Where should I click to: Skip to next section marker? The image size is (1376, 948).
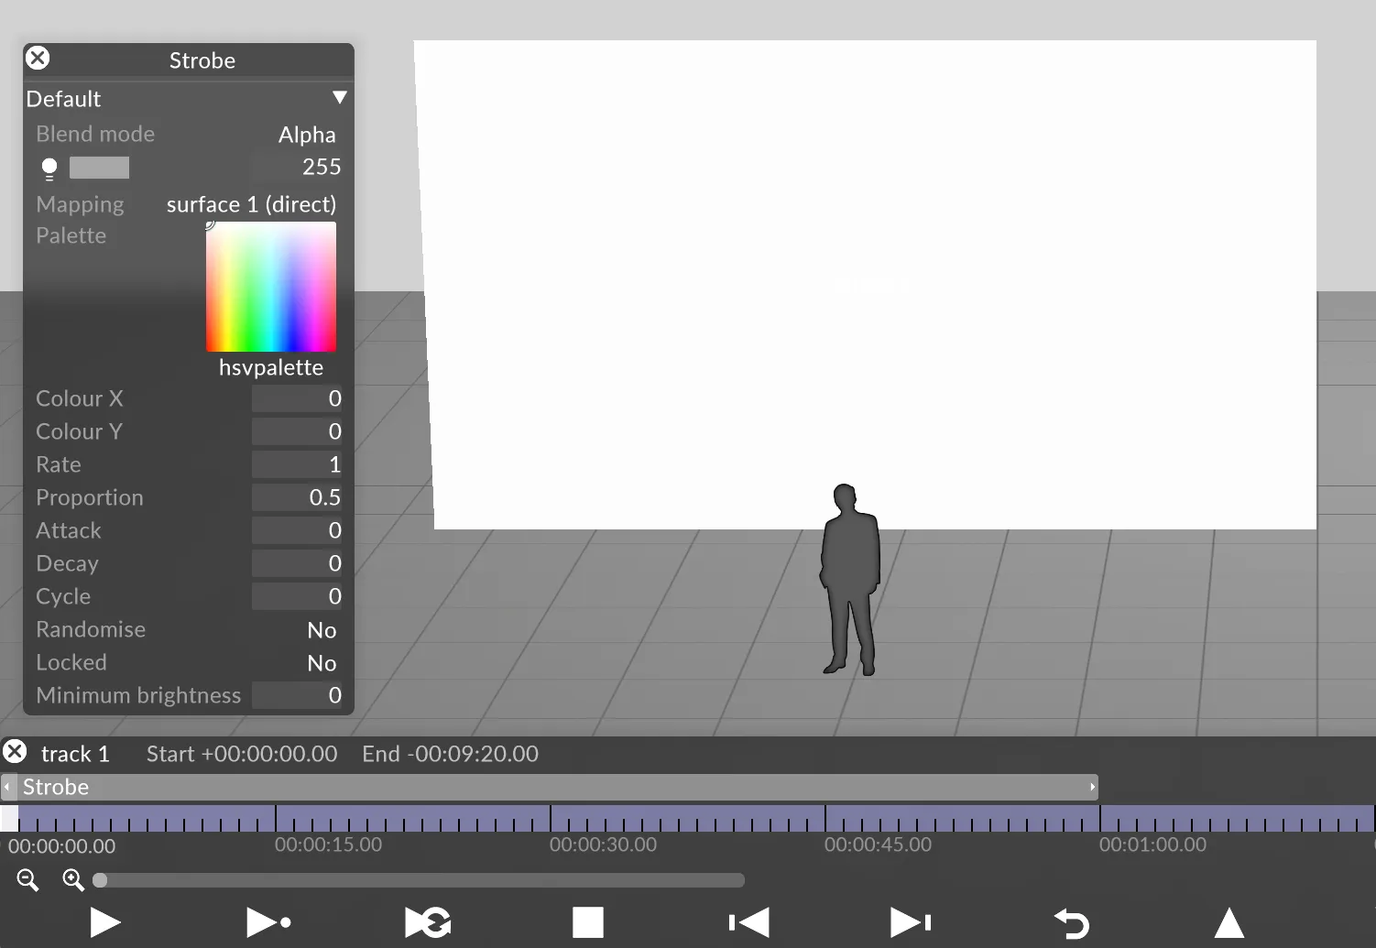click(910, 922)
